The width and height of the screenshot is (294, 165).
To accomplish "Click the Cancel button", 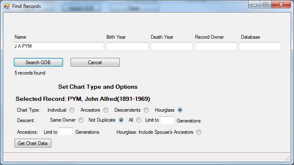I will coord(95,62).
